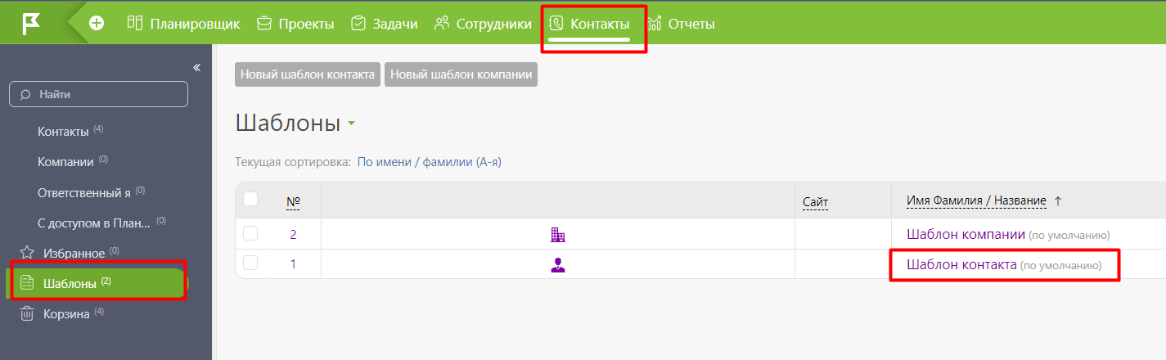Open the Задачи tab
This screenshot has width=1166, height=360.
click(x=384, y=24)
